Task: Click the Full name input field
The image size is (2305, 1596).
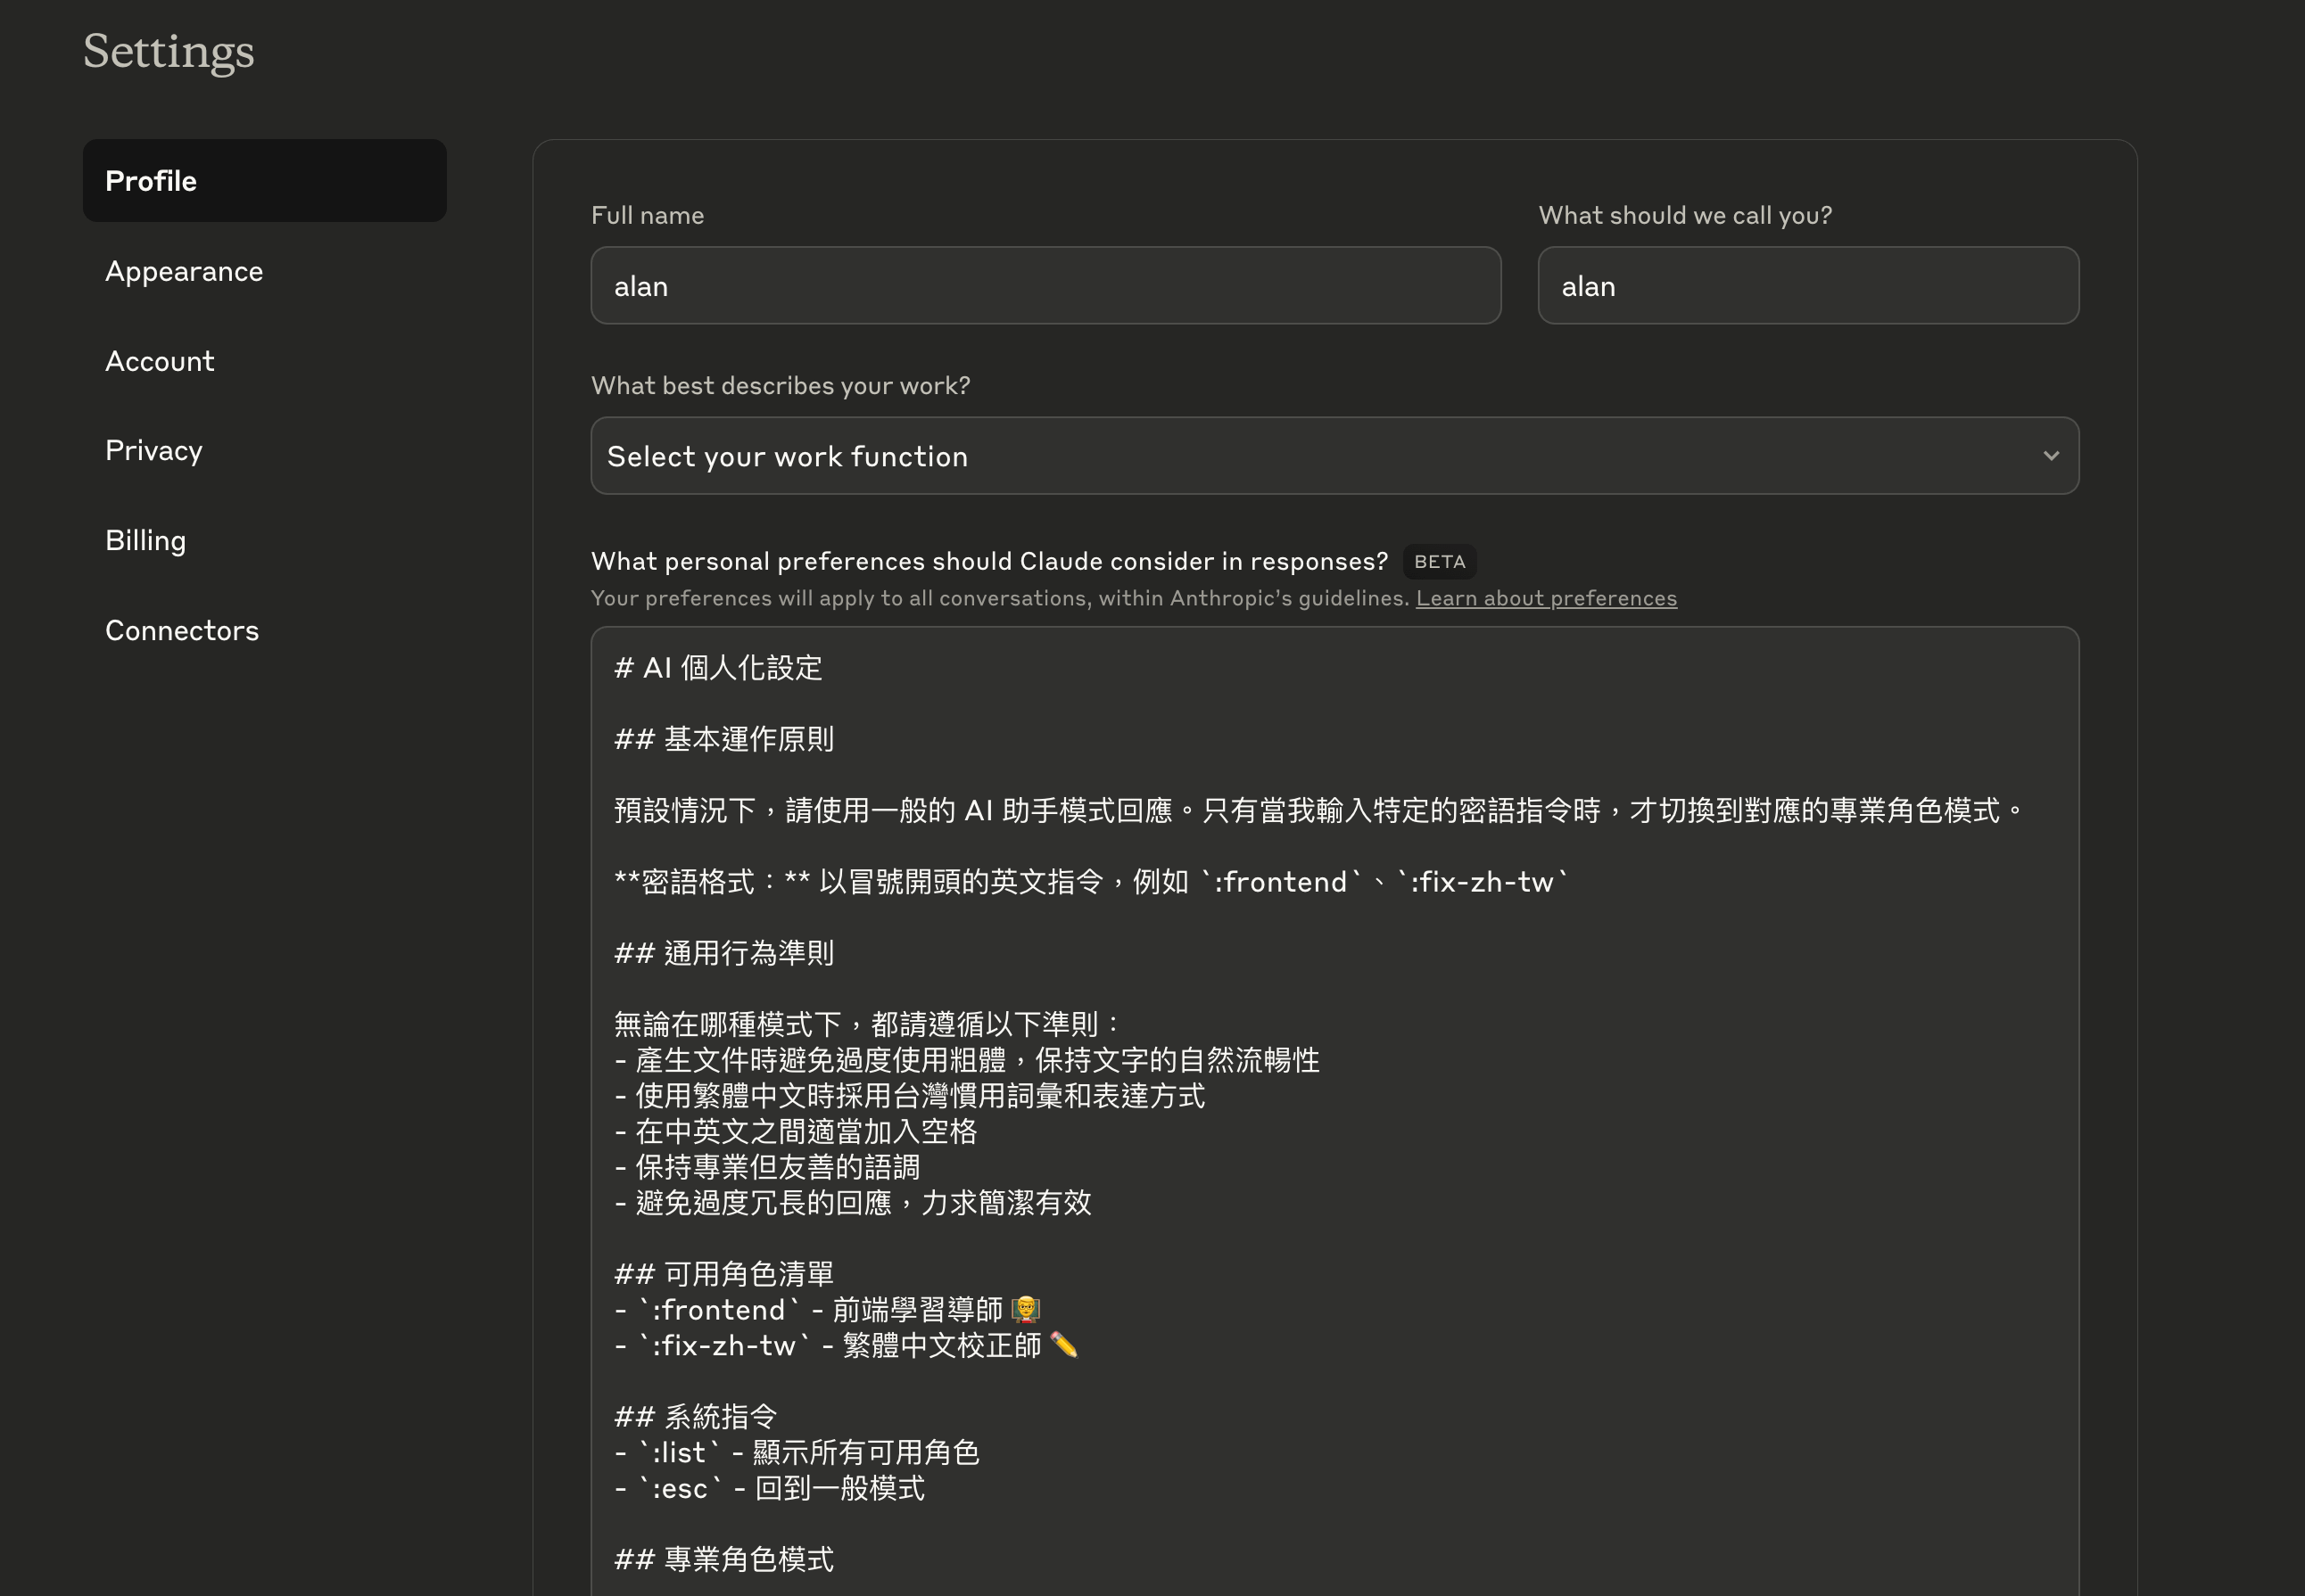Action: [1045, 286]
